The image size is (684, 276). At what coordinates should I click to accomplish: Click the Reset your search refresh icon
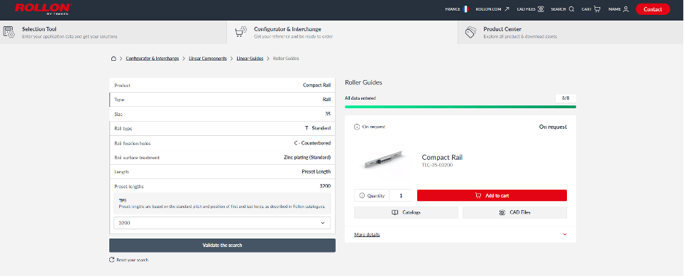(111, 260)
